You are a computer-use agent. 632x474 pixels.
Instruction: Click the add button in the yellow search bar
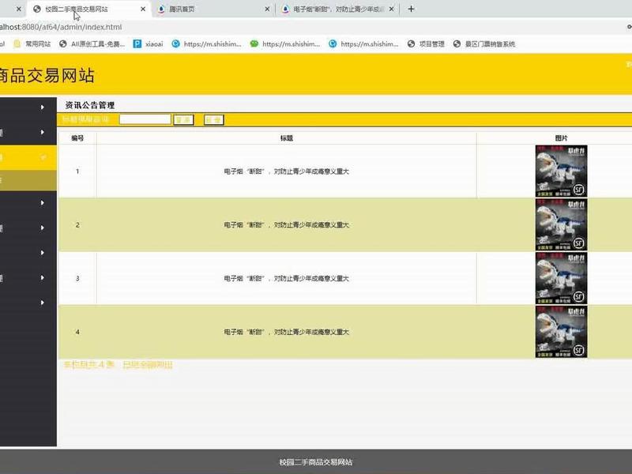click(x=213, y=120)
